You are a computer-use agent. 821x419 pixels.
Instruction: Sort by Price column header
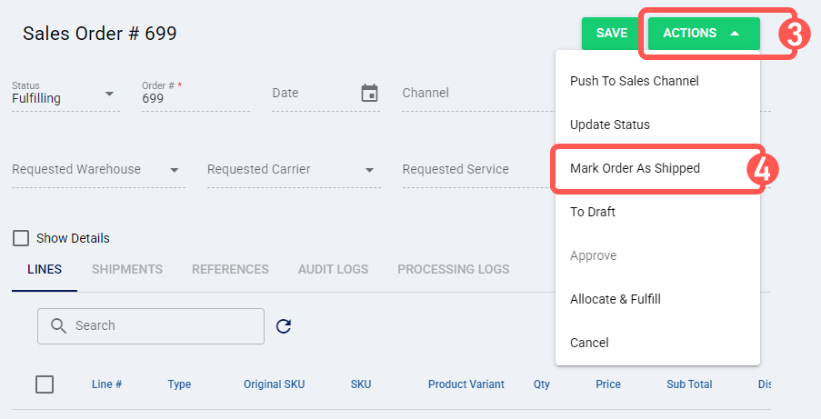pyautogui.click(x=608, y=384)
